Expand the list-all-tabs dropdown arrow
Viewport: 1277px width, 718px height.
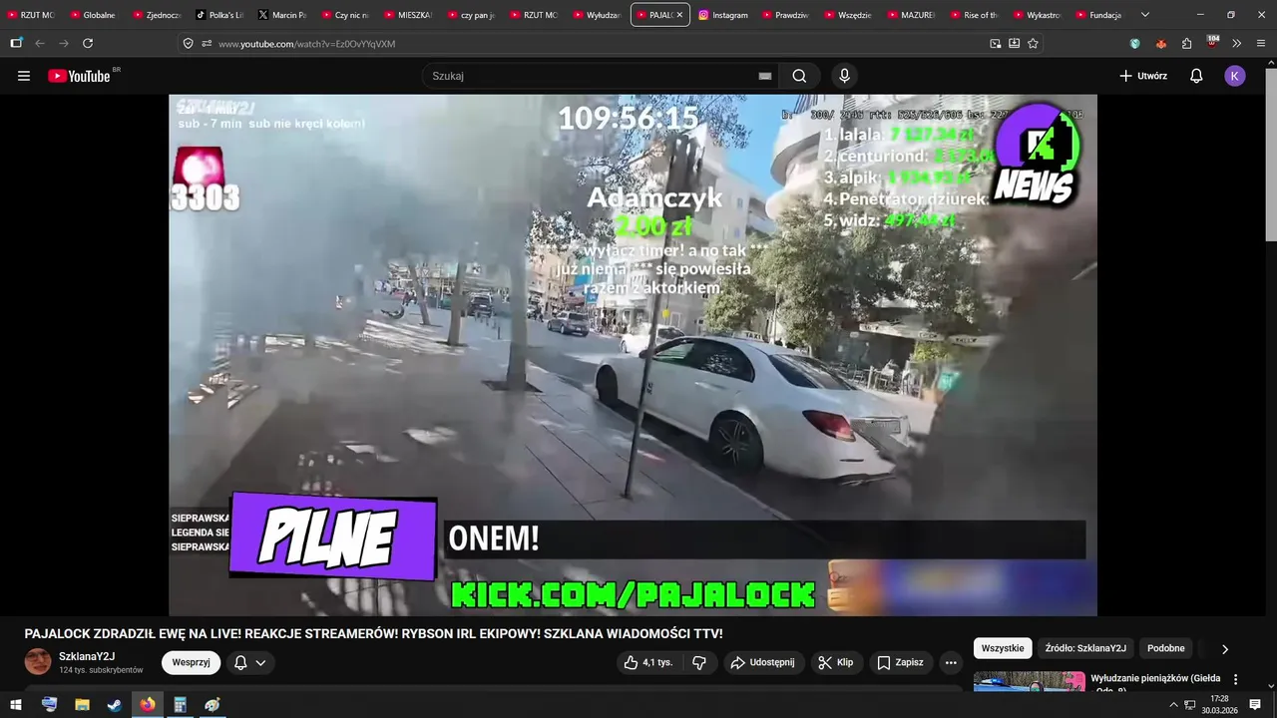click(1144, 15)
